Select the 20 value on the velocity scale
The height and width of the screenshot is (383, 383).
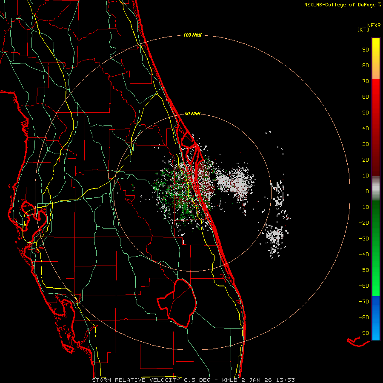[x=366, y=160]
